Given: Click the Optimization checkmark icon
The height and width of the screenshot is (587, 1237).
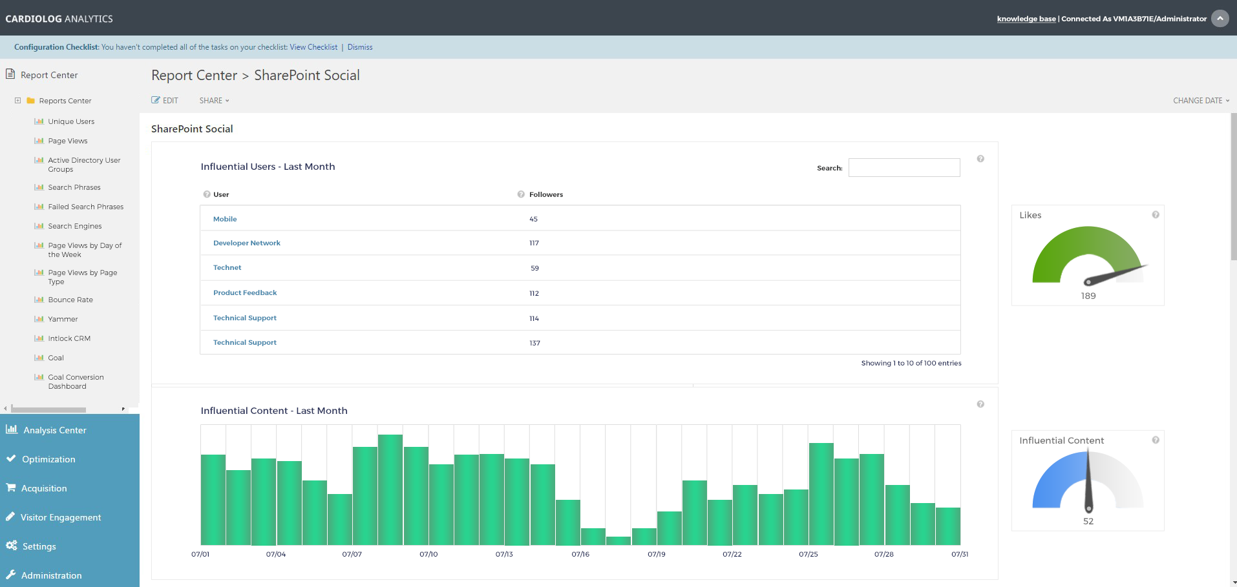Looking at the screenshot, I should tap(11, 458).
